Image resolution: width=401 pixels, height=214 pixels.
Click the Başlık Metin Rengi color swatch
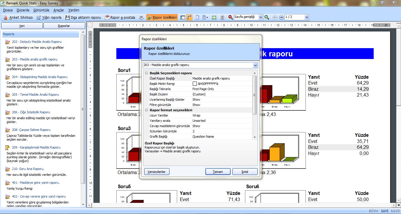point(194,84)
